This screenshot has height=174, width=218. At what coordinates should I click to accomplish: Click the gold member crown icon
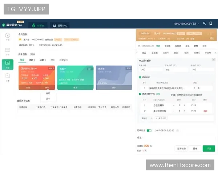pyautogui.click(x=20, y=40)
